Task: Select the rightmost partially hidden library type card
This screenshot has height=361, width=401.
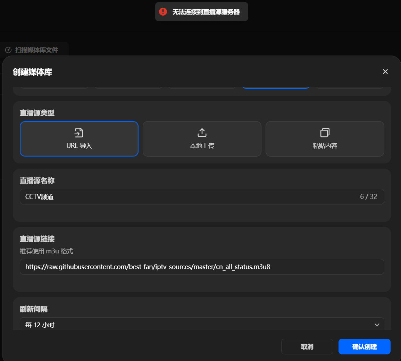Action: point(350,88)
